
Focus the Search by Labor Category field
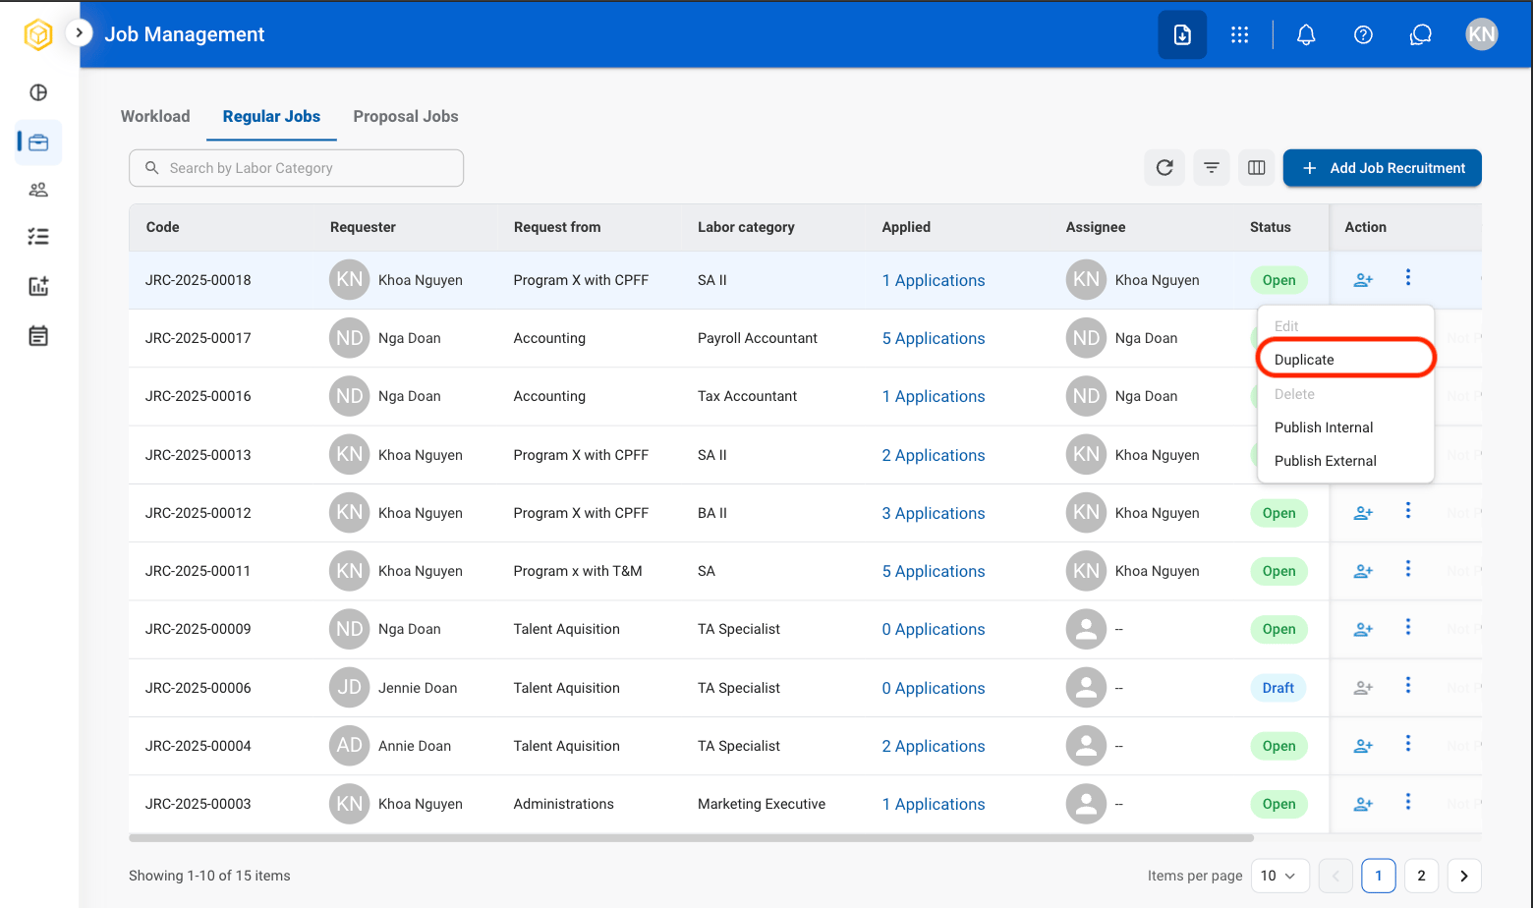296,168
